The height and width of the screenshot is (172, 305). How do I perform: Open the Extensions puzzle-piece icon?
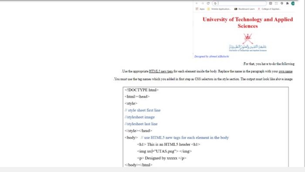click(287, 3)
